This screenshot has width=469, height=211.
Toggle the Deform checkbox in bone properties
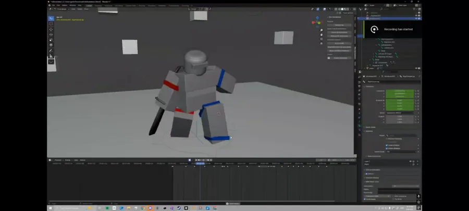point(366,173)
